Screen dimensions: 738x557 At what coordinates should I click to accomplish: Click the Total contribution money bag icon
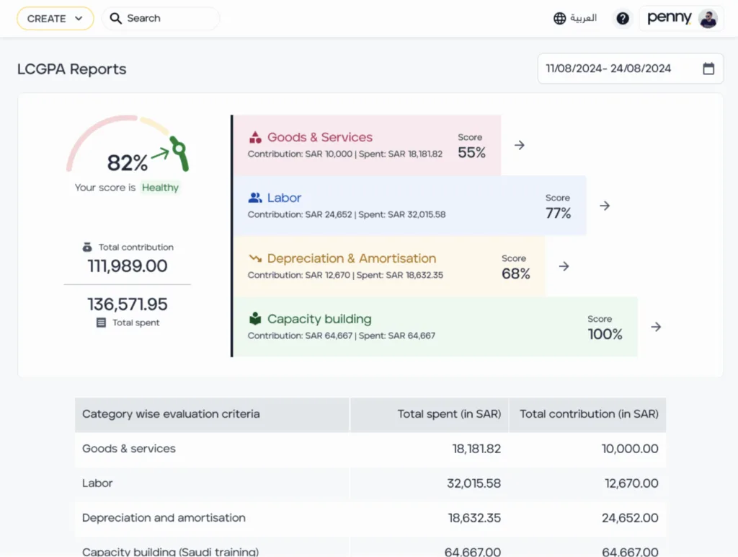click(x=87, y=247)
